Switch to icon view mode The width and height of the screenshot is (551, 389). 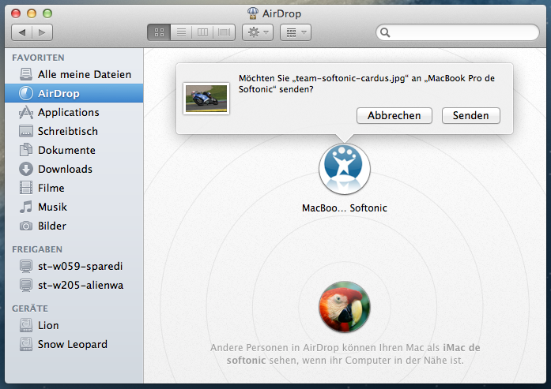(x=158, y=32)
